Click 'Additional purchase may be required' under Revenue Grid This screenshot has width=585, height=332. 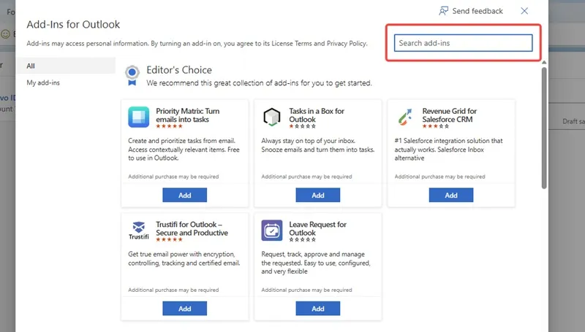pos(440,177)
